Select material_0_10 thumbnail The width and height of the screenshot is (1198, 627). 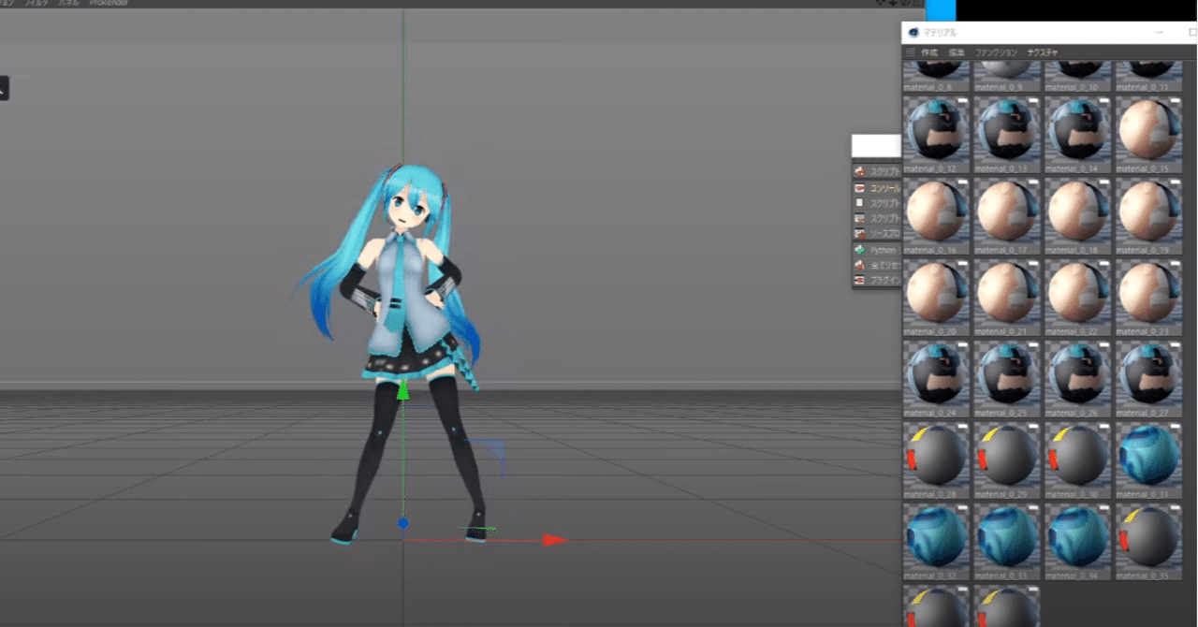(1077, 72)
